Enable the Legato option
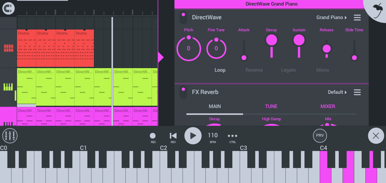The height and width of the screenshot is (183, 386). 288,70
